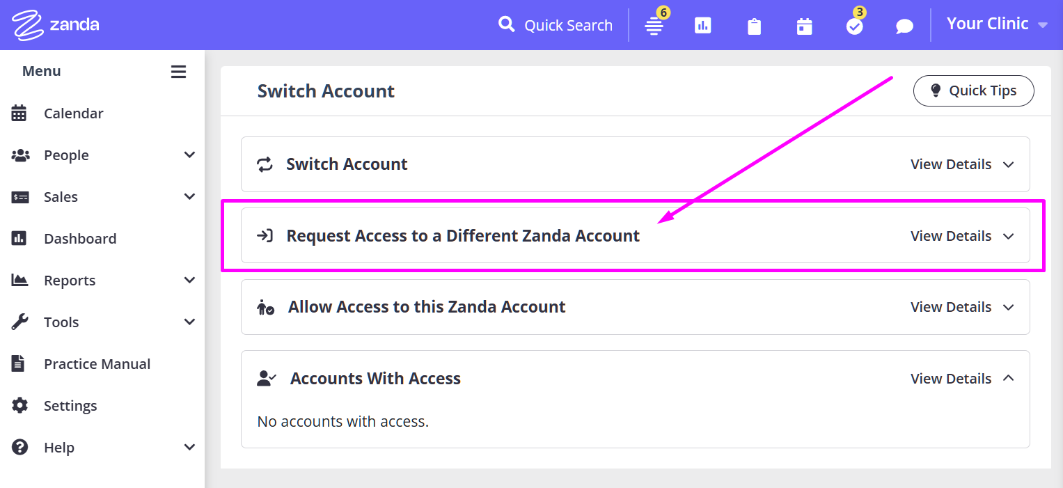Click the clipboard icon in top bar
This screenshot has width=1063, height=488.
click(x=754, y=26)
